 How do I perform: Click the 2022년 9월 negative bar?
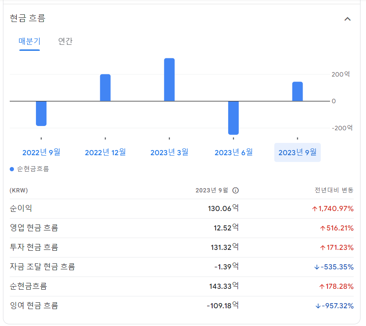(x=41, y=113)
